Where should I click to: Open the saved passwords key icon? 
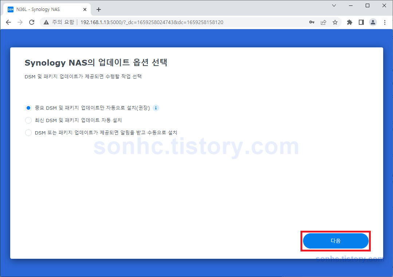(311, 22)
